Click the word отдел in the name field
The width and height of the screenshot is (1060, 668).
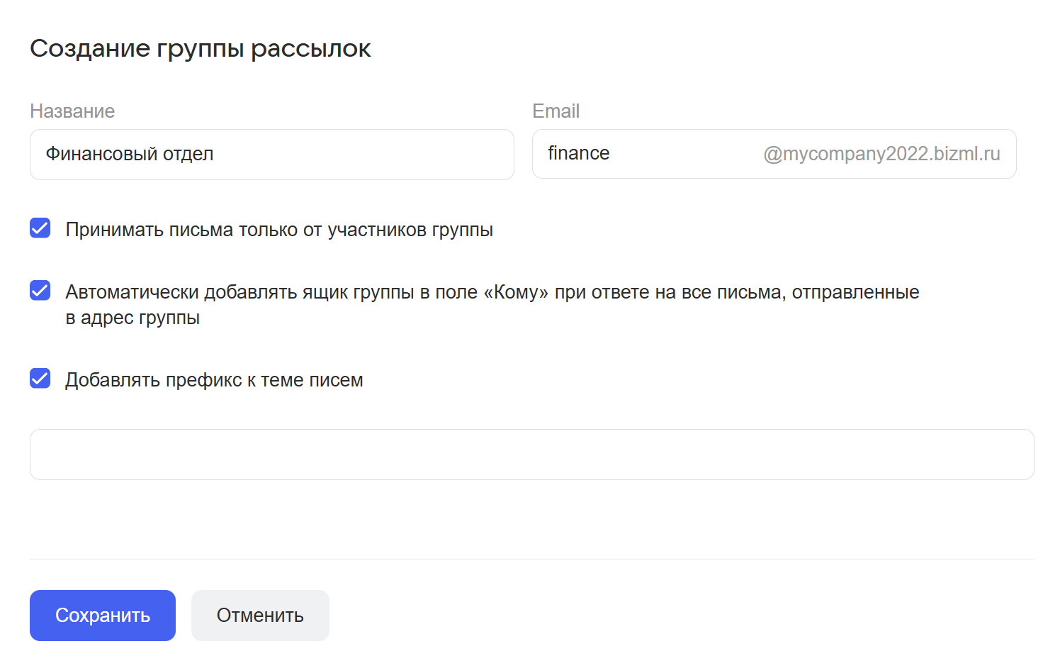[x=188, y=154]
